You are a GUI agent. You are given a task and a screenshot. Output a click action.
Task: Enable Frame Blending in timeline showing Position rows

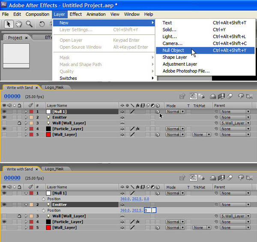[221, 178]
